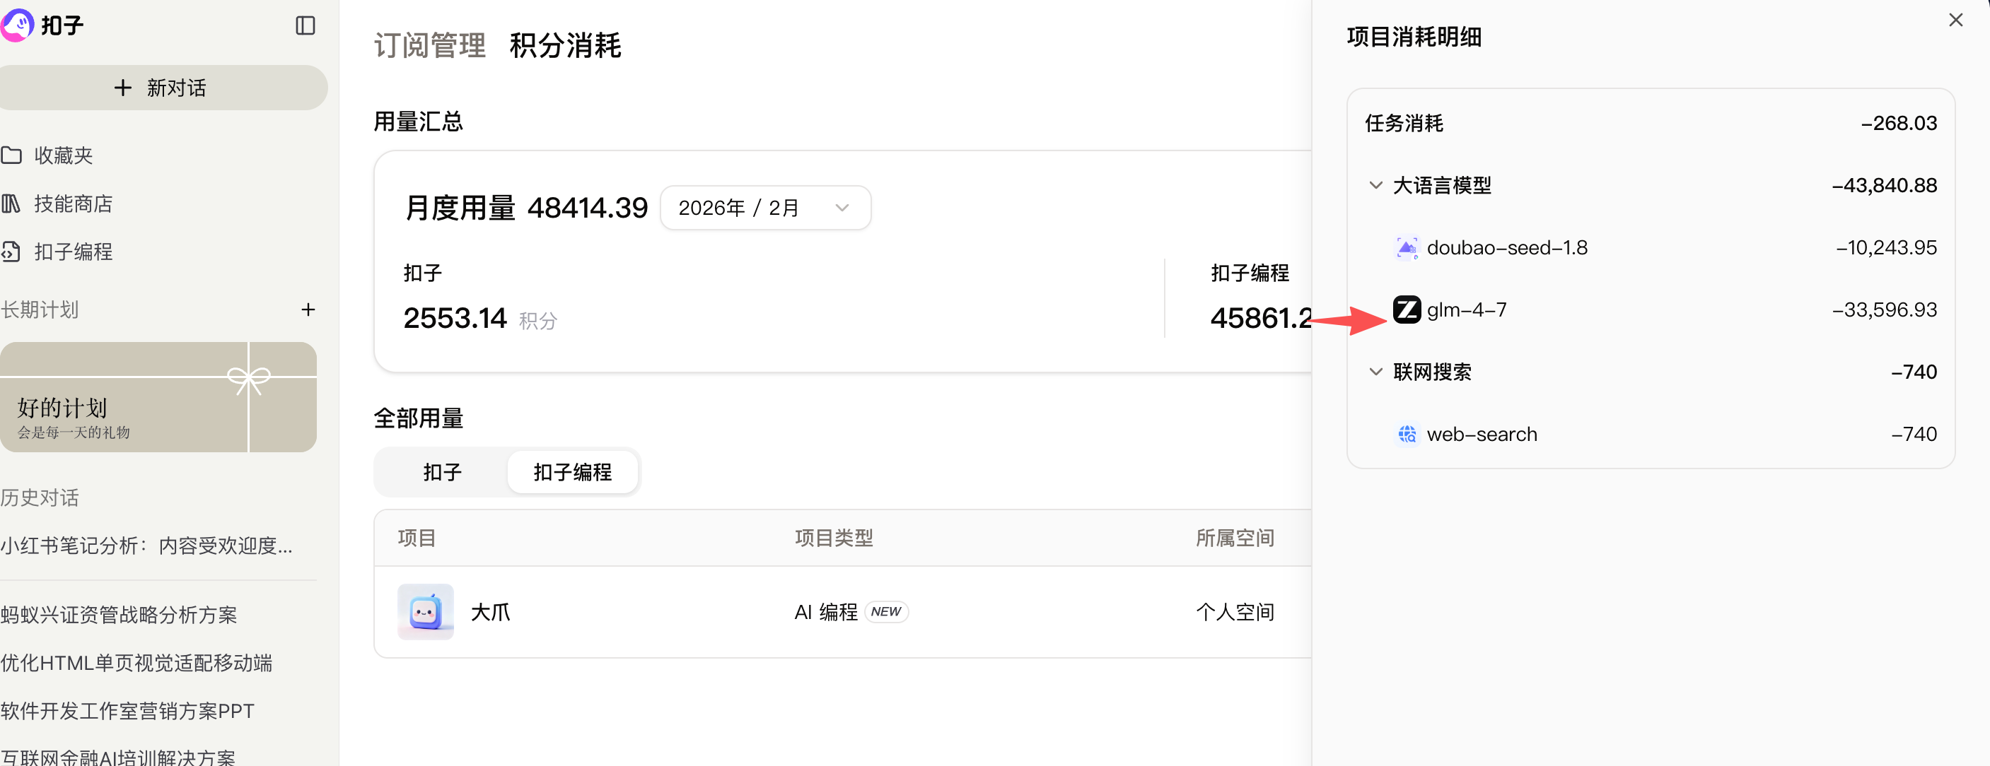Click the 大爪 project avatar
The height and width of the screenshot is (766, 1990).
pos(425,611)
